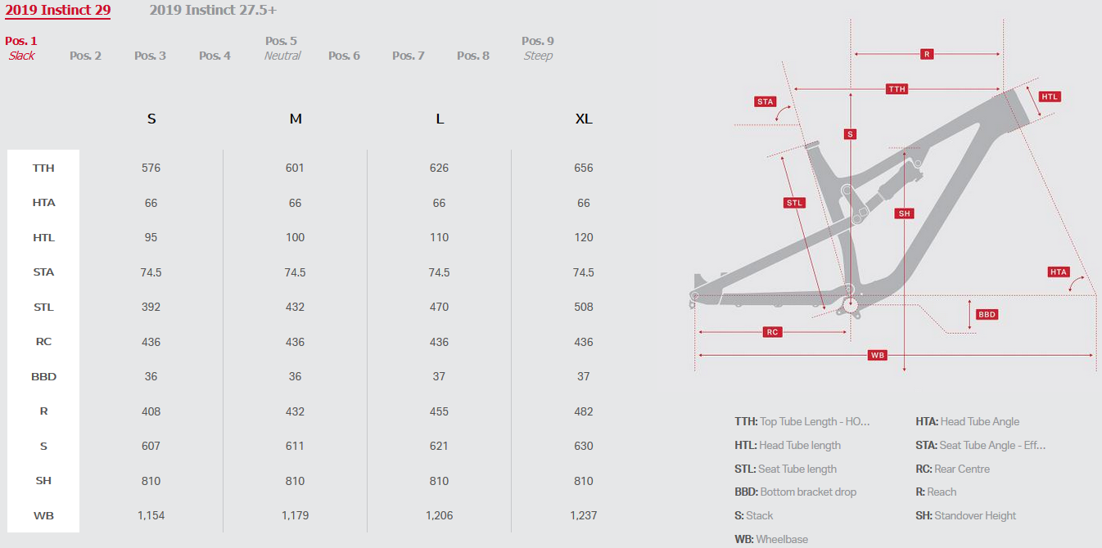Image resolution: width=1102 pixels, height=548 pixels.
Task: Select the 2019 Instinct 29 tab
Action: (58, 11)
